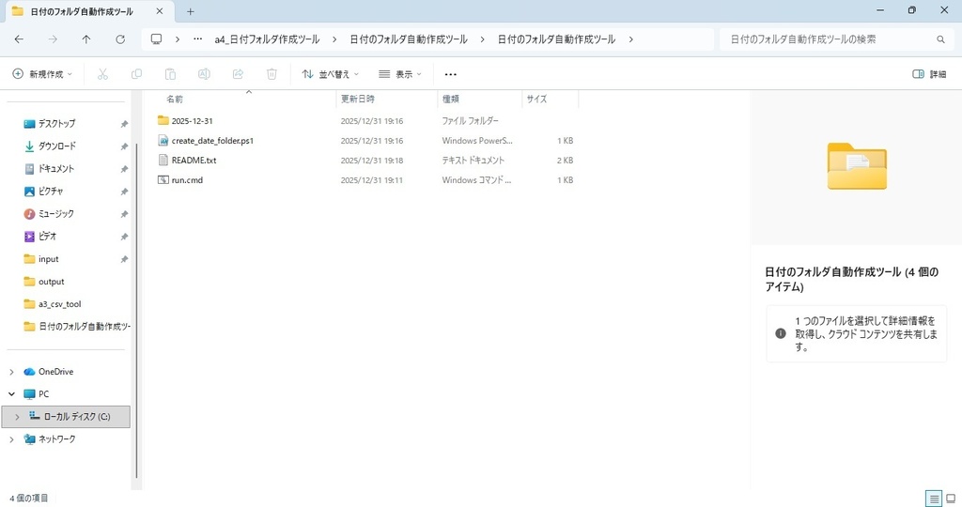The height and width of the screenshot is (507, 962).
Task: Click the navigation pane scrollbar
Action: point(136,310)
